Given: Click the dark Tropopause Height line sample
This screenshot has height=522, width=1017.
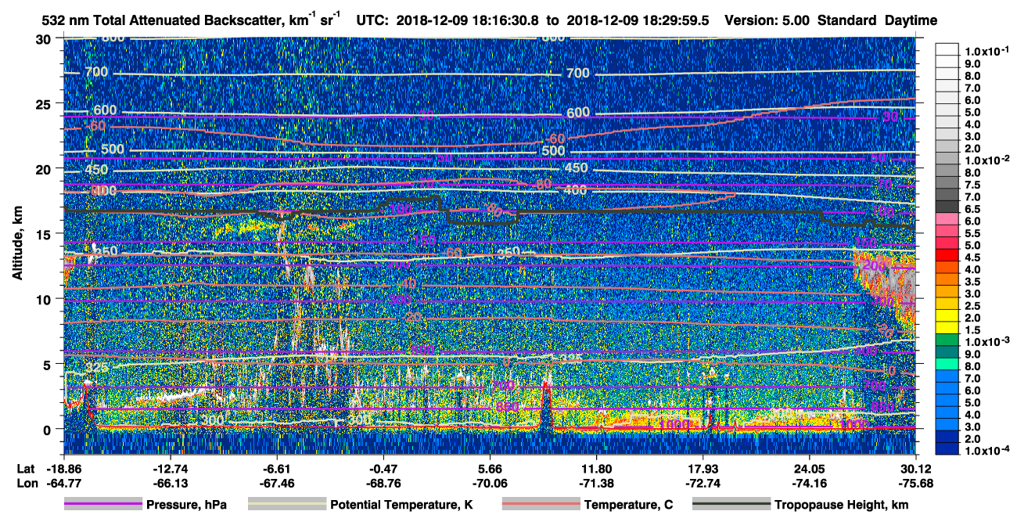Looking at the screenshot, I should pos(731,505).
